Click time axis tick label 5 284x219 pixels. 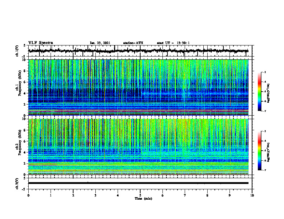point(140,195)
